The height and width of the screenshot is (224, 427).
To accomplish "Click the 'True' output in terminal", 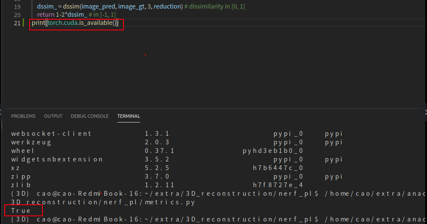I will (21, 211).
